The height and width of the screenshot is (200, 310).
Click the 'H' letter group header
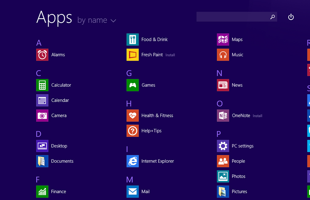point(129,104)
